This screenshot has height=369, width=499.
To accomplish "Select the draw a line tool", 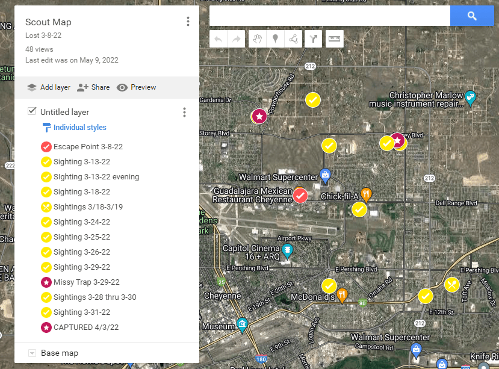I will tap(294, 39).
